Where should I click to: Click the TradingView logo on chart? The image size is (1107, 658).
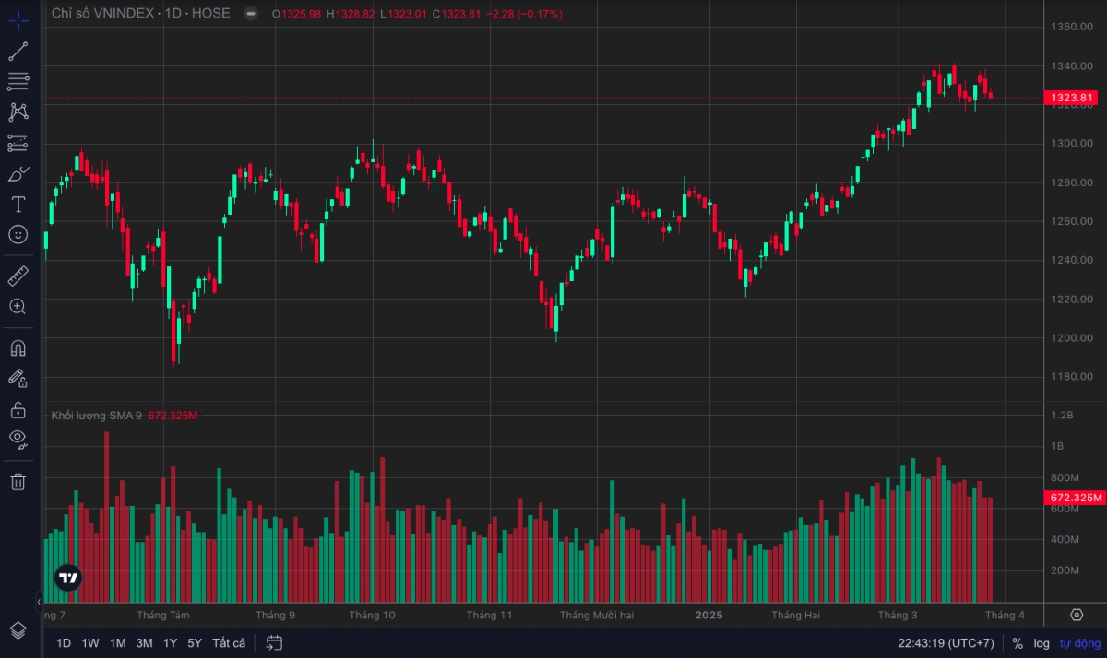(68, 578)
